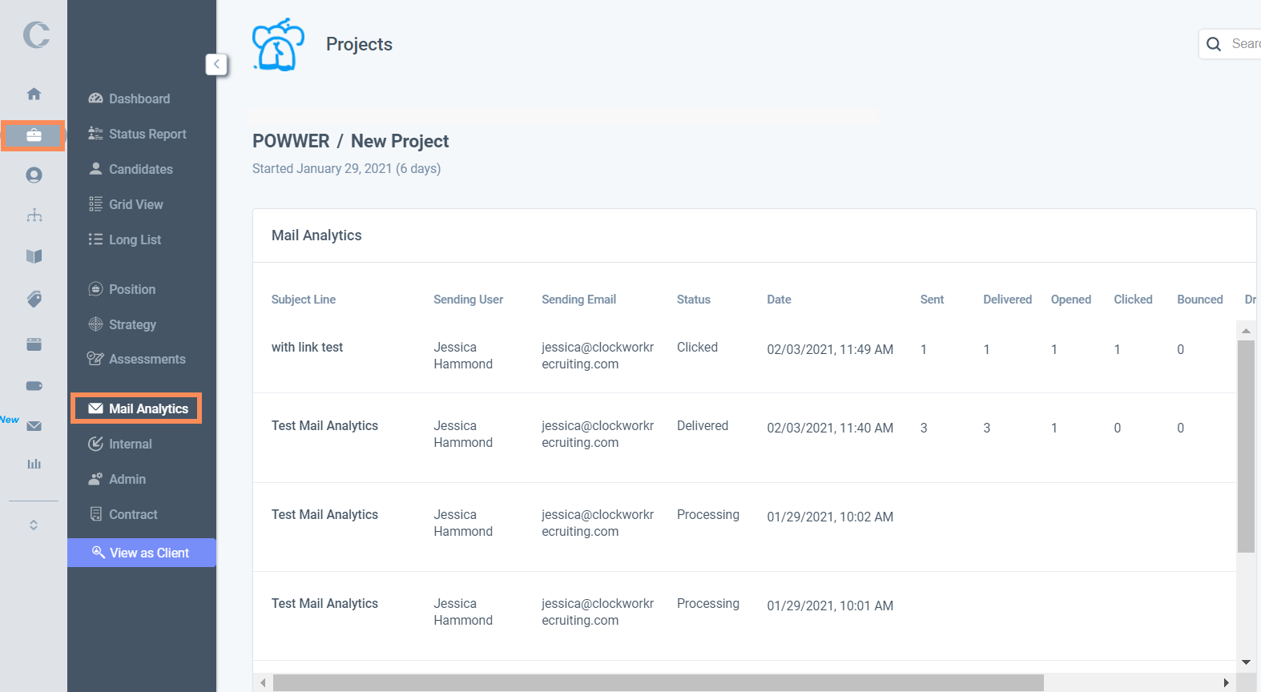Click the Subject Line column header
Viewport: 1261px width, 692px height.
(304, 300)
